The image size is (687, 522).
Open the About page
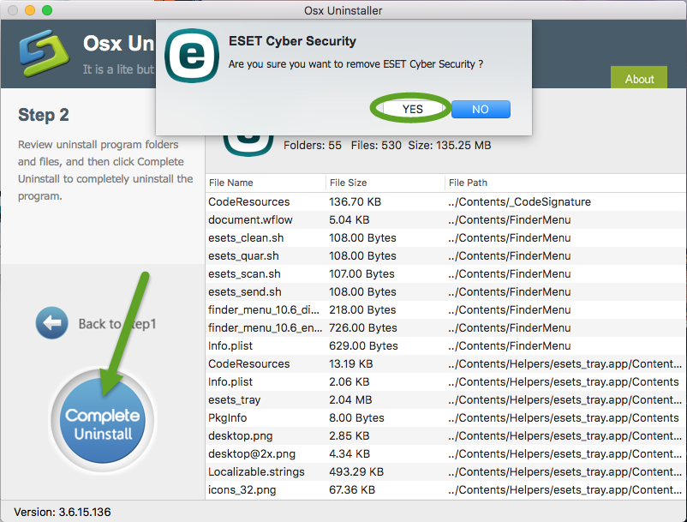pyautogui.click(x=638, y=78)
